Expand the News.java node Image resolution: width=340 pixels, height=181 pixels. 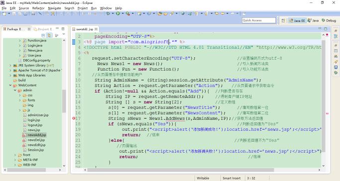[20, 50]
